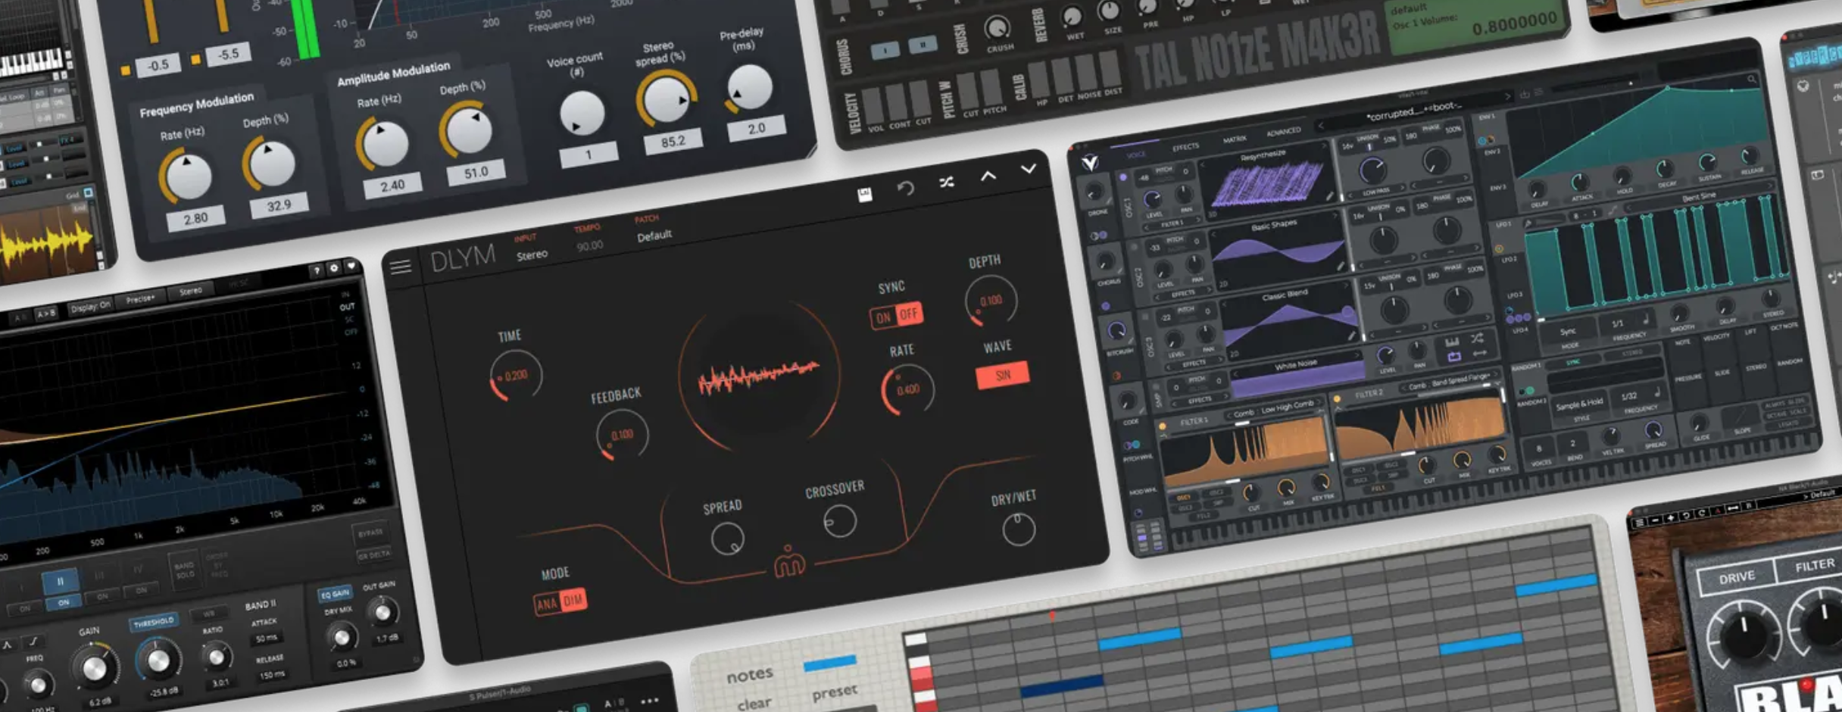
Task: Click the THRESHOLD button in the EQ
Action: pos(154,623)
